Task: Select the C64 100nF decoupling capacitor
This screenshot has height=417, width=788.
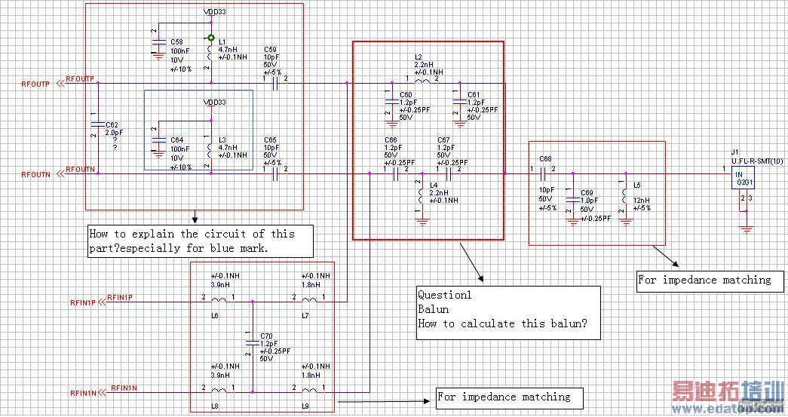Action: (x=159, y=140)
